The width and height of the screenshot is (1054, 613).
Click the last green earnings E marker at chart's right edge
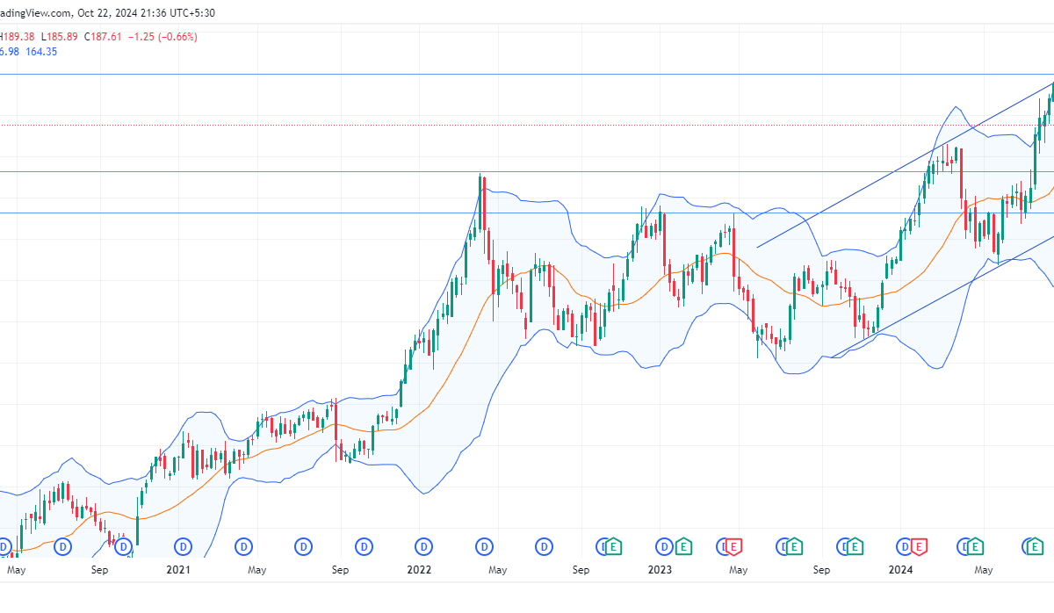pos(1035,547)
